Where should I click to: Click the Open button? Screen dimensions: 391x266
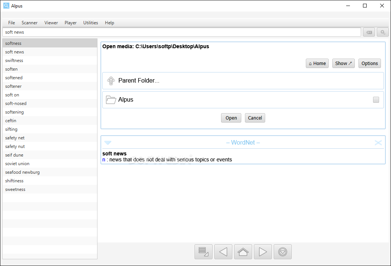tap(231, 118)
